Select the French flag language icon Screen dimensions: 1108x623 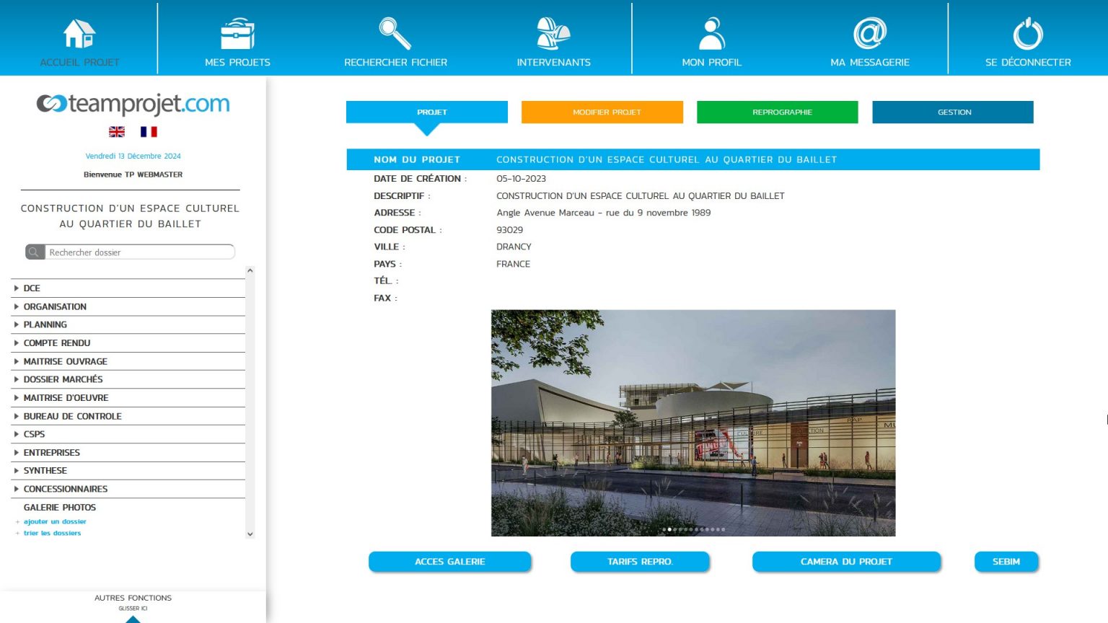(x=149, y=132)
